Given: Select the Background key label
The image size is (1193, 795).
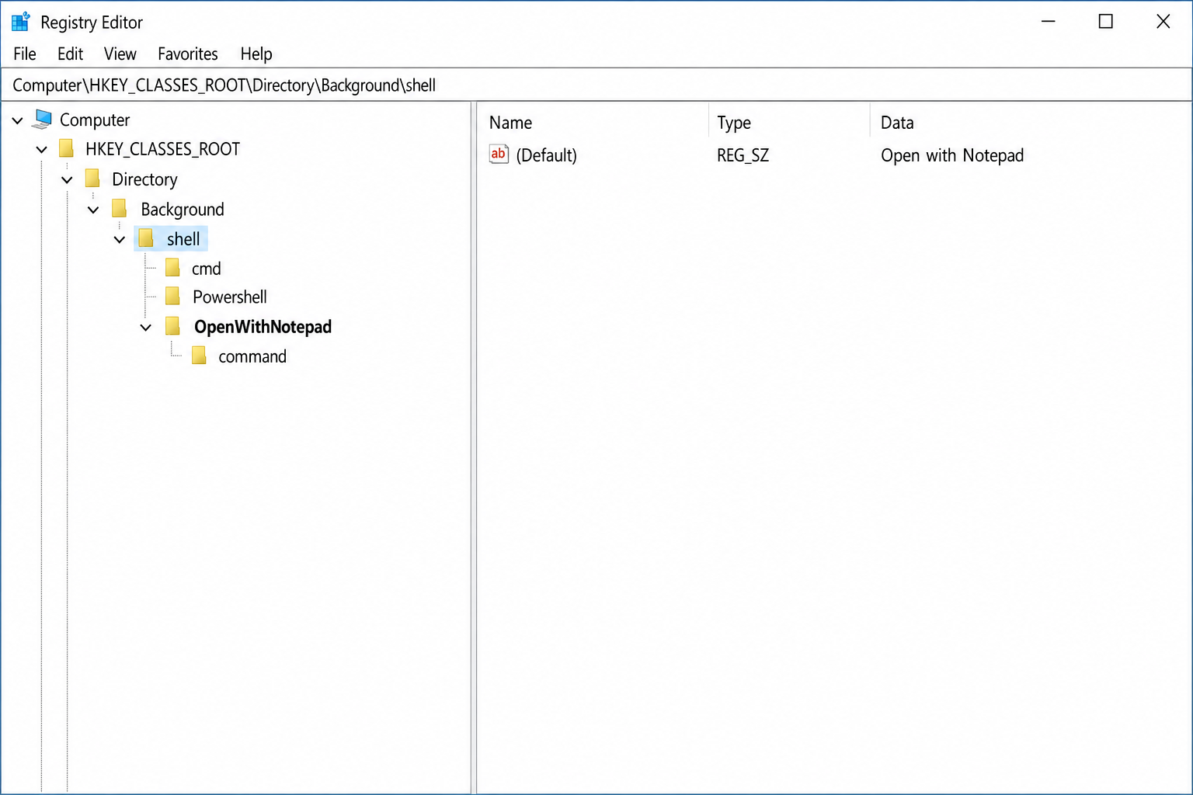Looking at the screenshot, I should pyautogui.click(x=183, y=209).
